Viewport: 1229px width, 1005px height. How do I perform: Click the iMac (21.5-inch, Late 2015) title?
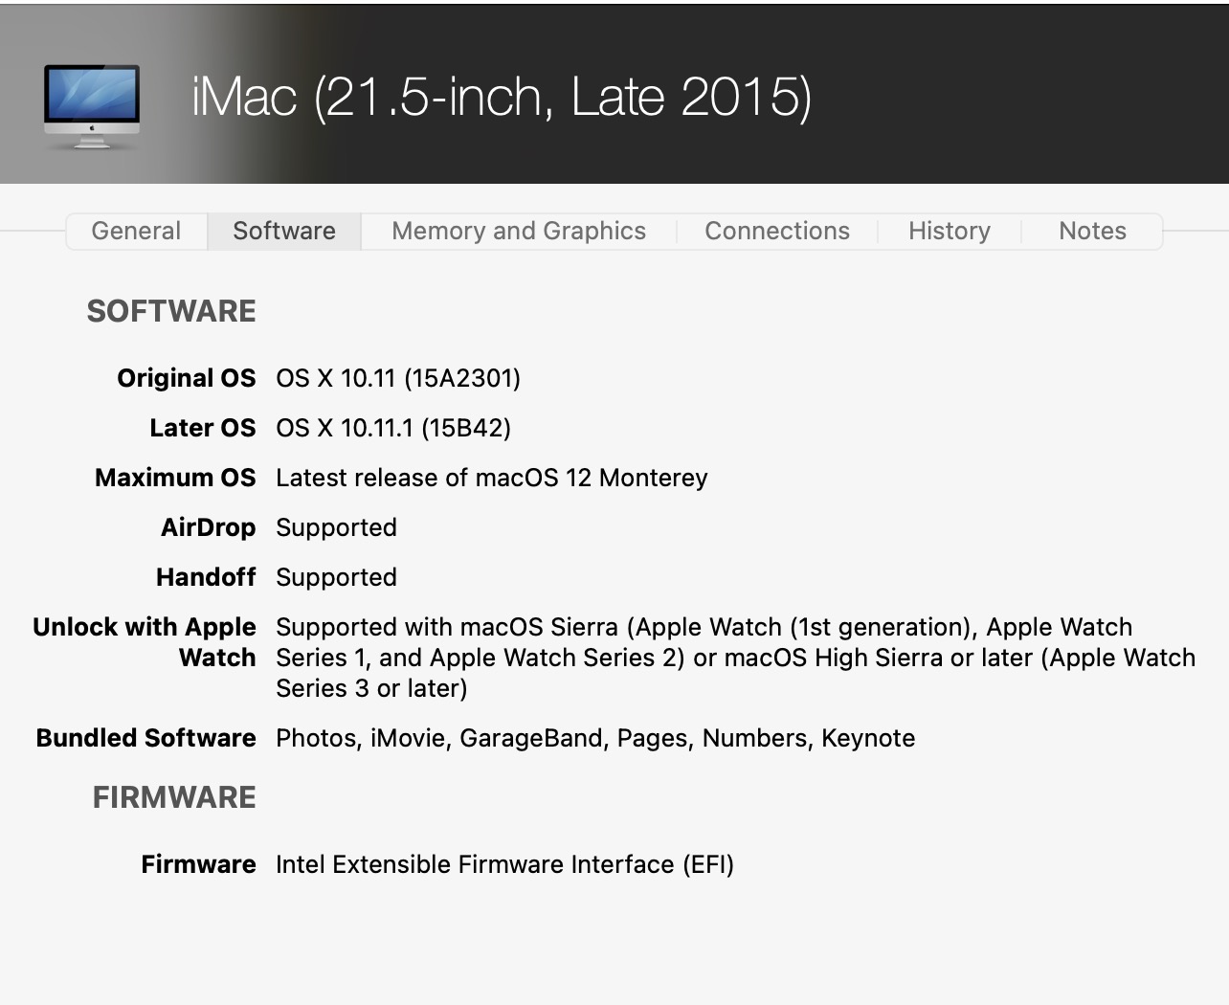click(502, 97)
